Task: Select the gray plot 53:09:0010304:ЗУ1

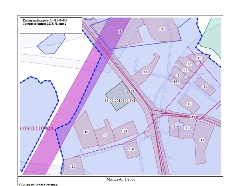Action: click(120, 96)
